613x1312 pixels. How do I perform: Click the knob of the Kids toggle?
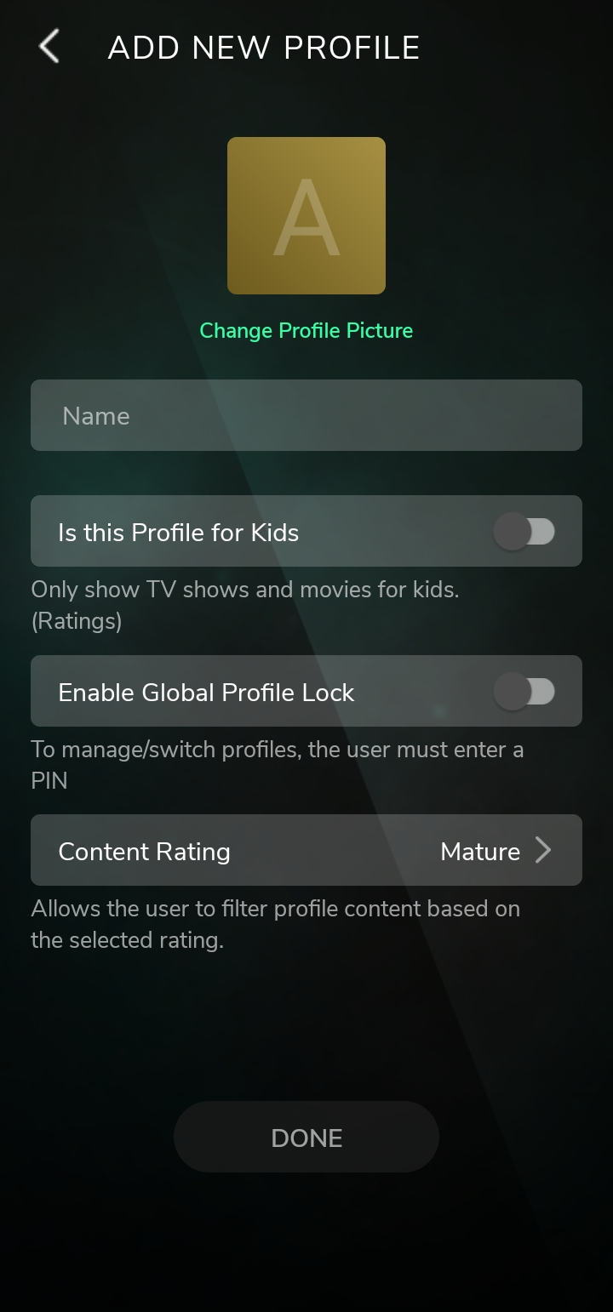click(513, 532)
